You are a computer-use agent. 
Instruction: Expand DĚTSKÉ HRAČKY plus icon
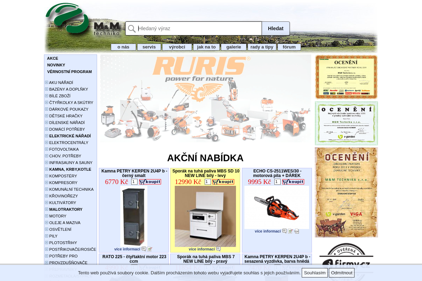click(x=46, y=116)
